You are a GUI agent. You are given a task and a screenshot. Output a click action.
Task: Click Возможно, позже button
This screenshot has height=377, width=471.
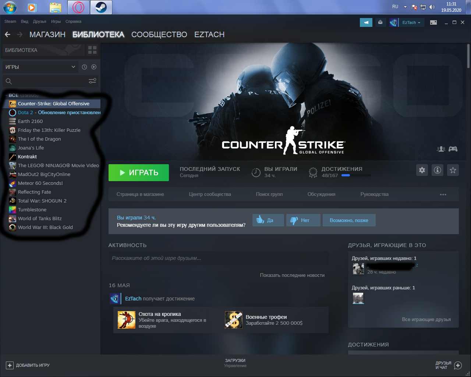pos(349,220)
